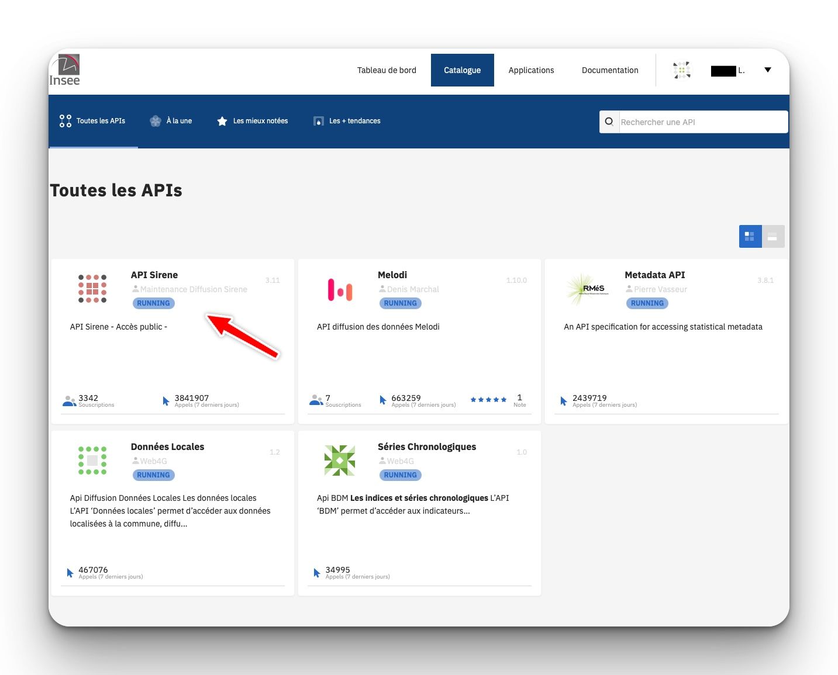
Task: Select the Toutes les APIs filter
Action: click(x=94, y=121)
